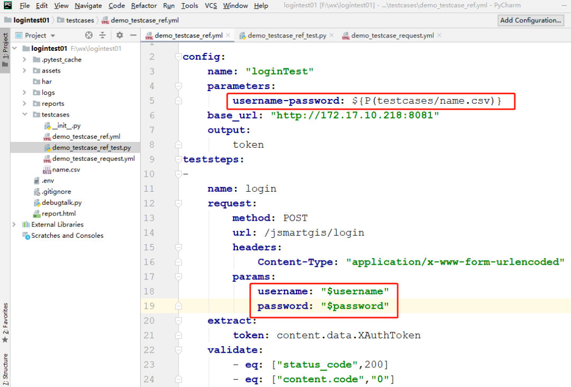Switch to demo_testcase_request.yml editor tab
Screen dimensions: 571x387
391,35
